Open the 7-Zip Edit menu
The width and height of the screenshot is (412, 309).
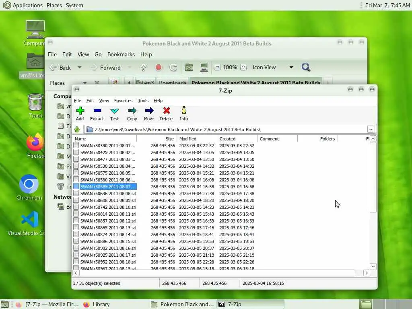(90, 101)
